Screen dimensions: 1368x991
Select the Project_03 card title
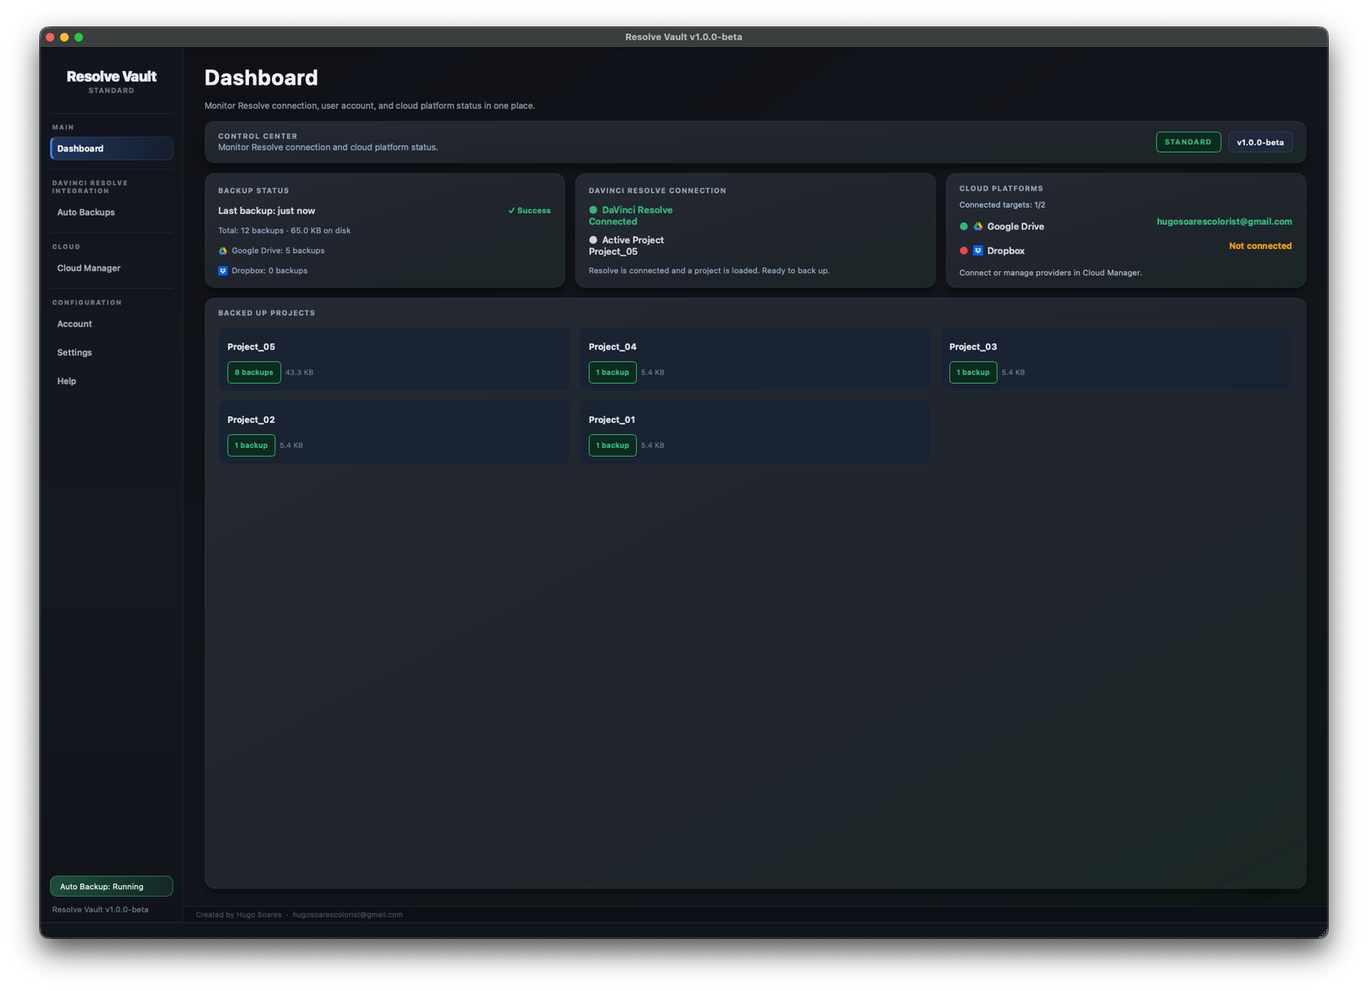point(973,347)
